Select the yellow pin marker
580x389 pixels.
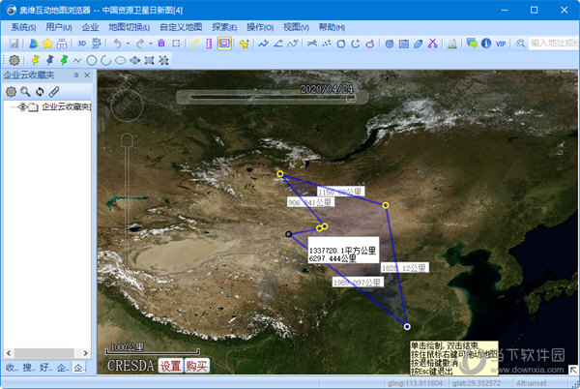pyautogui.click(x=35, y=60)
